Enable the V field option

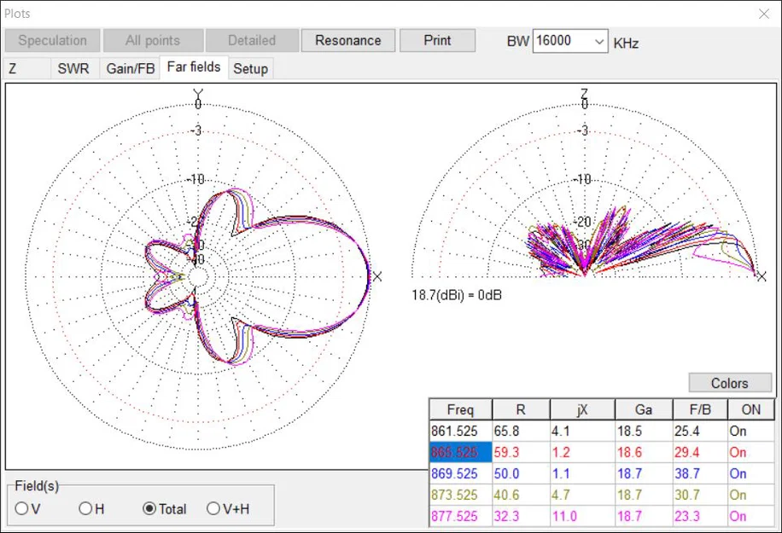click(x=24, y=509)
